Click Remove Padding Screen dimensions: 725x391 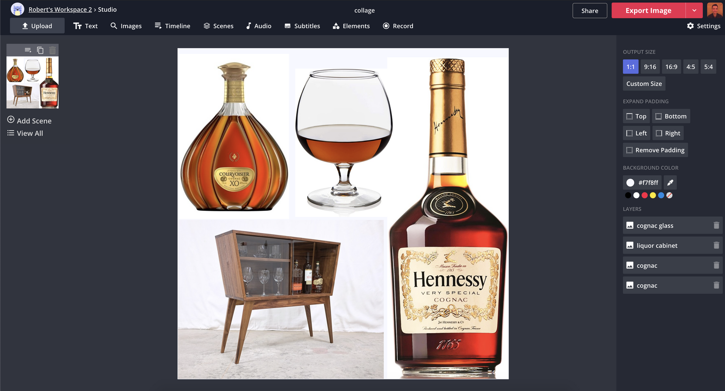(655, 150)
